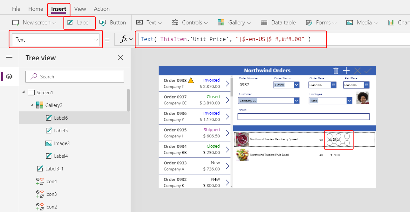This screenshot has width=410, height=212.
Task: Select Icon3 in the tree
Action: point(51,194)
